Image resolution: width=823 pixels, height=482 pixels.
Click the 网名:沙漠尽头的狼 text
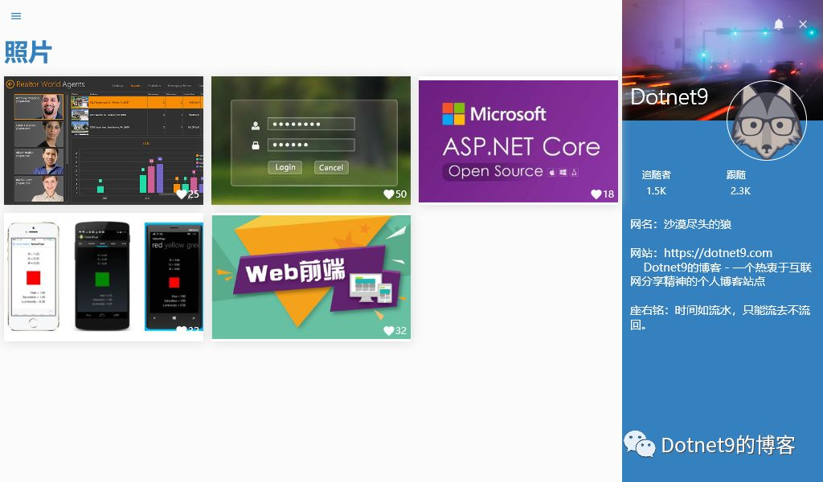coord(681,224)
